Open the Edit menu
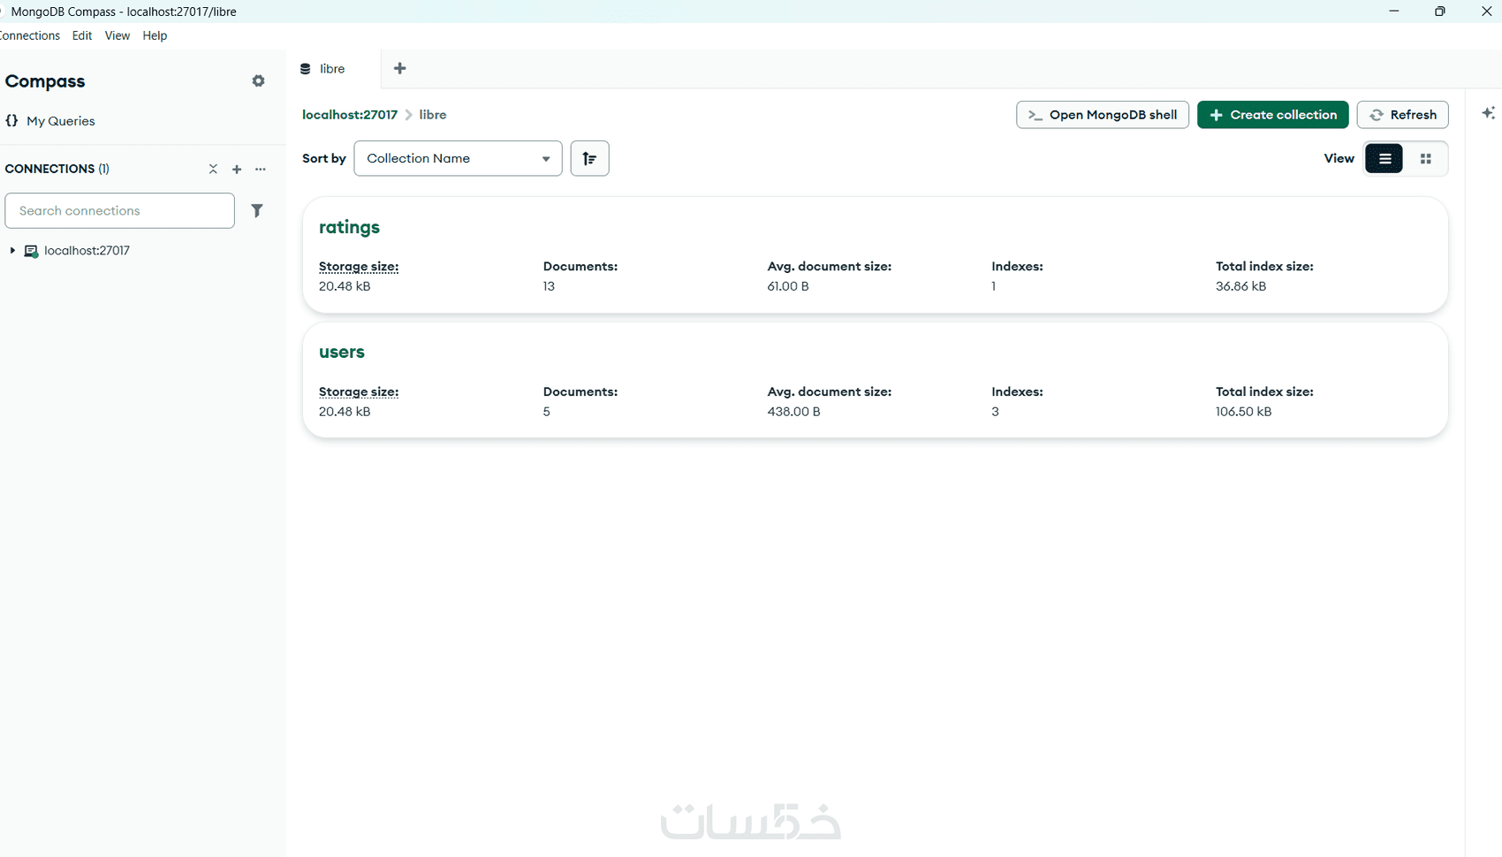The width and height of the screenshot is (1502, 857). point(82,35)
